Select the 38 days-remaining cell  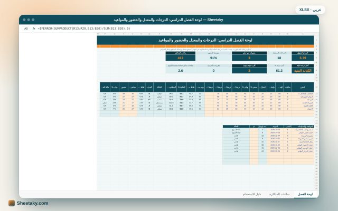point(262,145)
